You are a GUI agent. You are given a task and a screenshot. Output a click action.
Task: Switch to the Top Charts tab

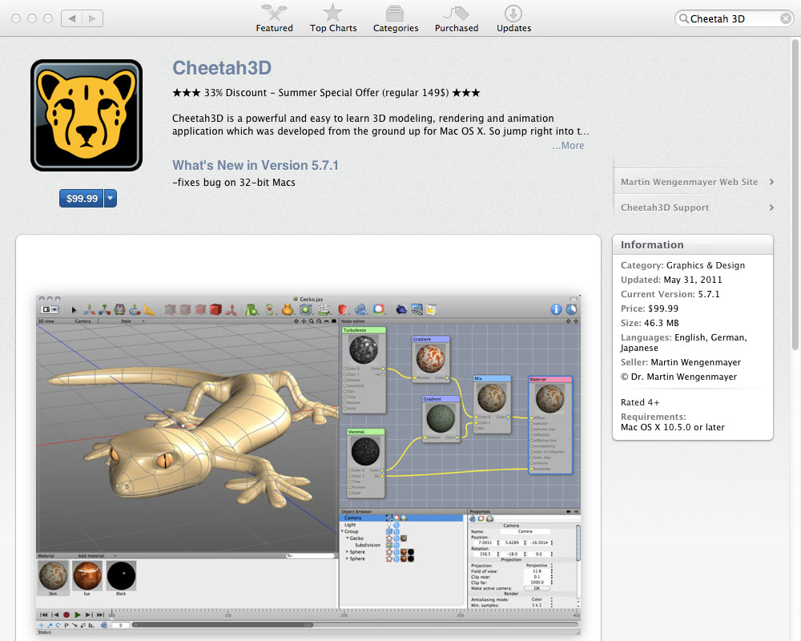pyautogui.click(x=333, y=19)
